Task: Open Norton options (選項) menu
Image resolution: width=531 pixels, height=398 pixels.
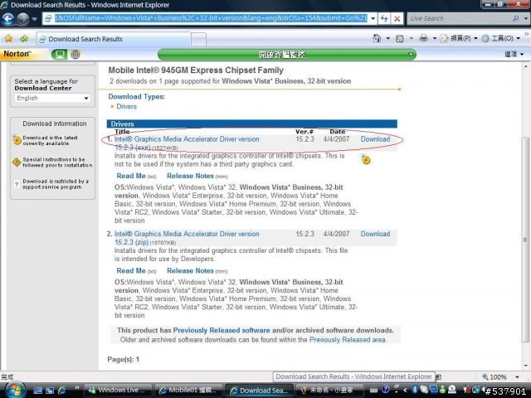Action: click(514, 54)
